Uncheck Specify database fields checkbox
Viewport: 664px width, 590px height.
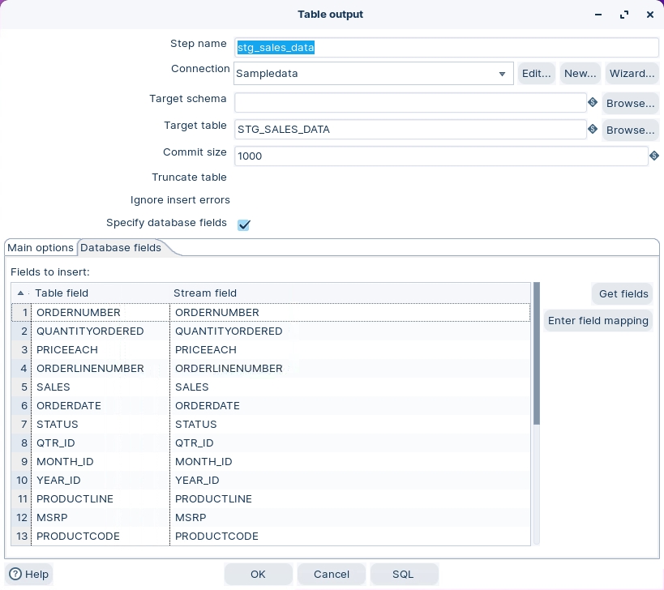pos(243,224)
